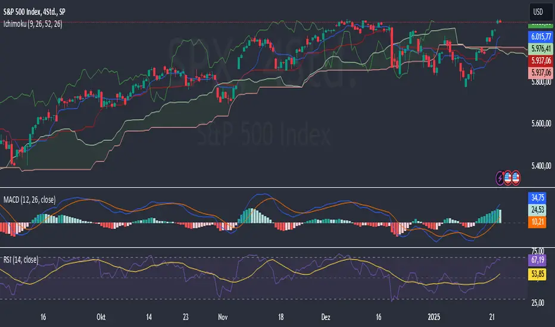Image resolution: width=555 pixels, height=327 pixels.
Task: Pick the 5.600,00 price axis level
Action: (541, 124)
